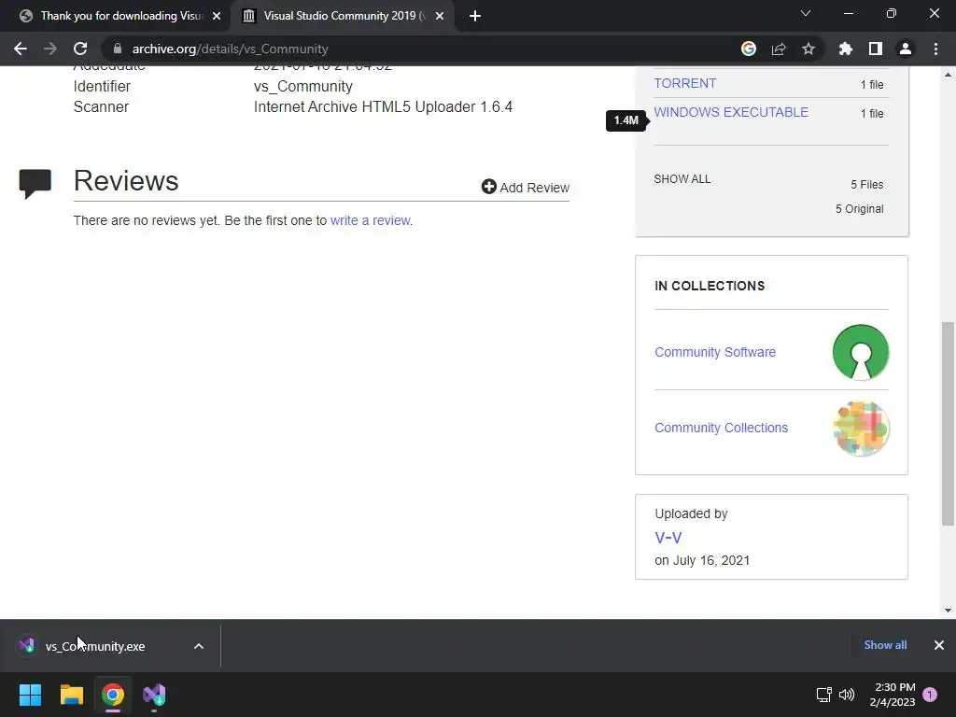Click Add Review button

(x=525, y=187)
